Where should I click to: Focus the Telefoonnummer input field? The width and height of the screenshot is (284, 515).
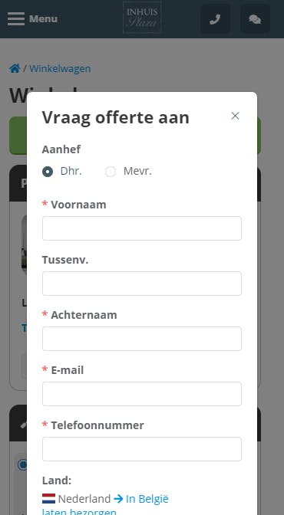click(142, 449)
